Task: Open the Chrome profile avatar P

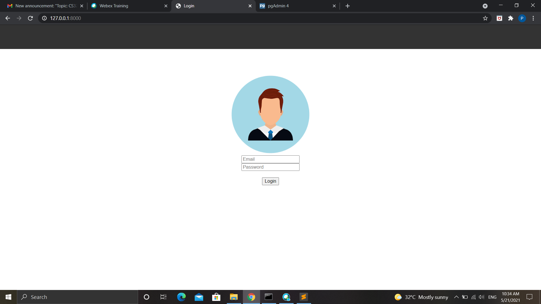Action: (x=522, y=18)
